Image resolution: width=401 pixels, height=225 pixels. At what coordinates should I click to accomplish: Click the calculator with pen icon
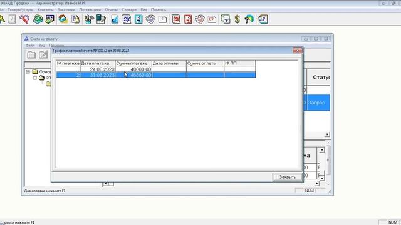click(101, 19)
